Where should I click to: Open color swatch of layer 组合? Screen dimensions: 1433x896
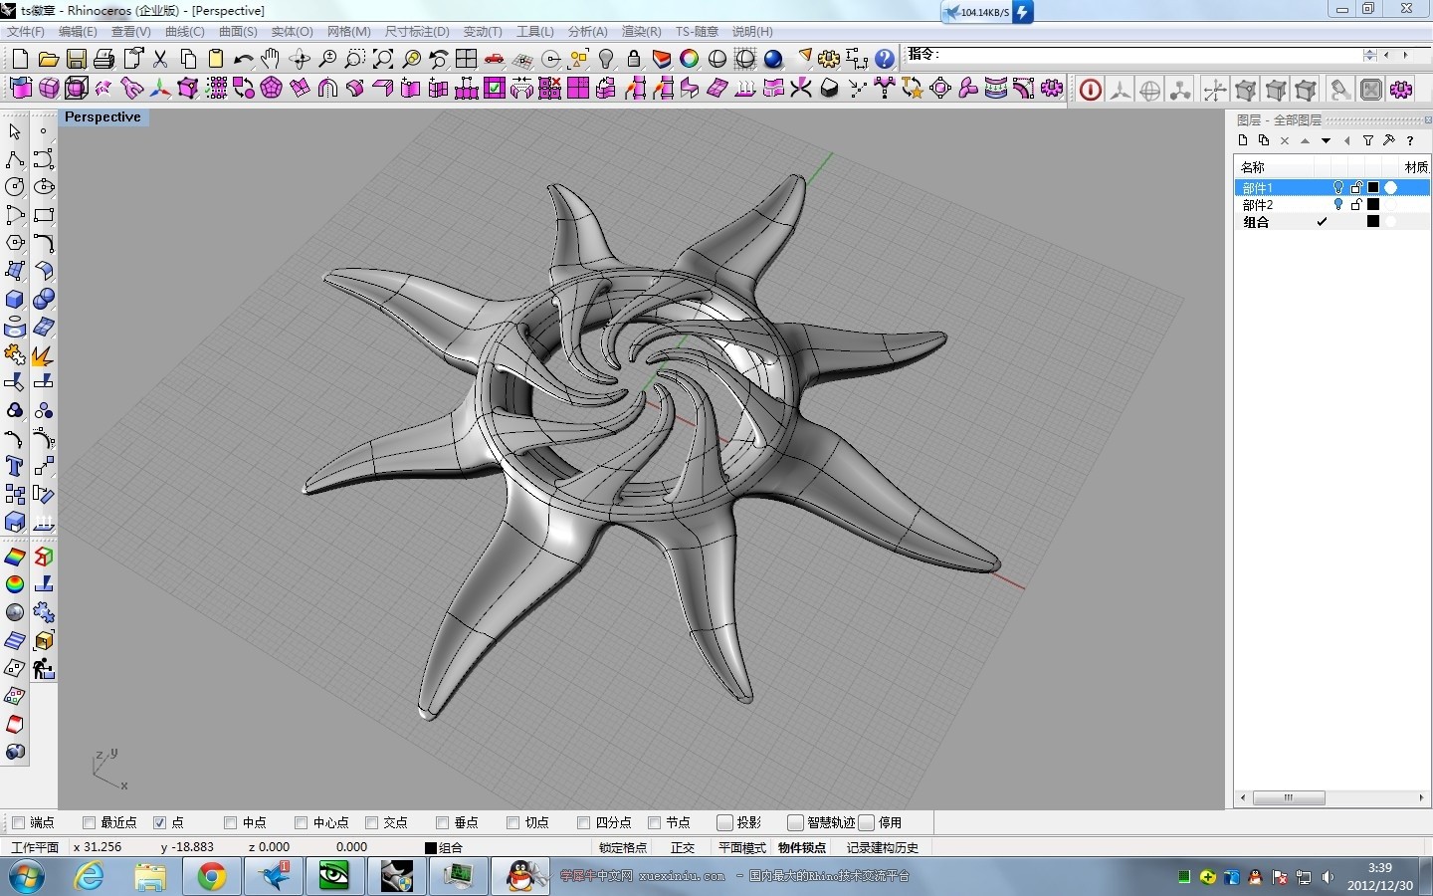coord(1373,222)
